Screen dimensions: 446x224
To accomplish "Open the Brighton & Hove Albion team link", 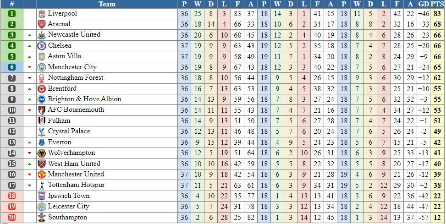I will point(84,99).
